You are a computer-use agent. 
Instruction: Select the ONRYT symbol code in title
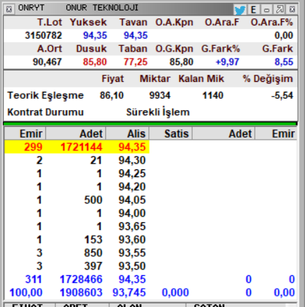point(31,8)
